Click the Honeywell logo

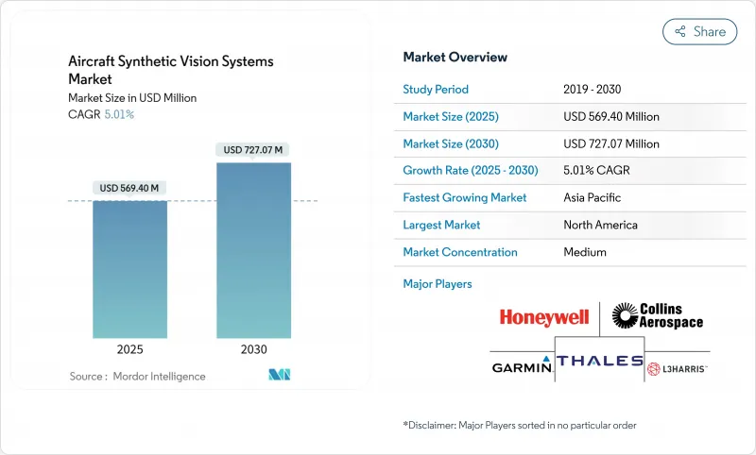point(545,317)
